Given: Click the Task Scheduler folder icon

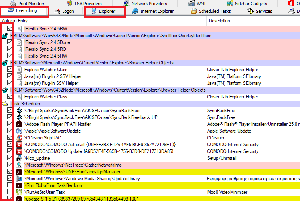Looking at the screenshot, I should [x=5, y=104].
